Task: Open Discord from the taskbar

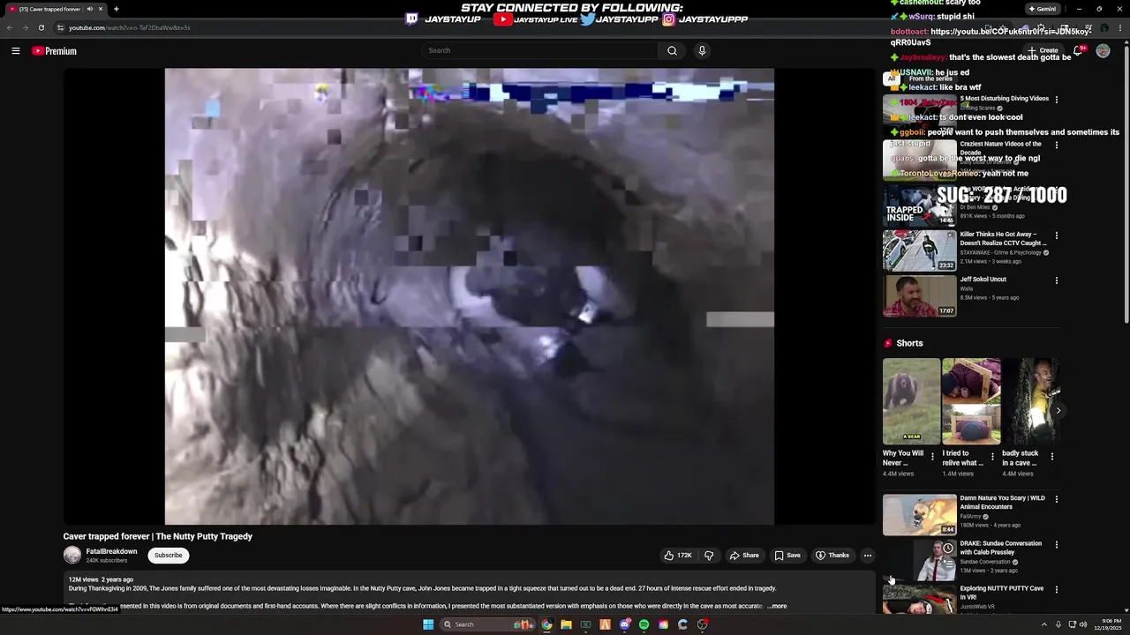Action: [x=624, y=624]
